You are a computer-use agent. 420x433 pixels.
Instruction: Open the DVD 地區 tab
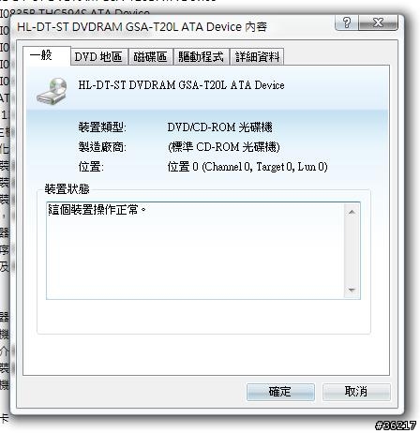tap(99, 57)
